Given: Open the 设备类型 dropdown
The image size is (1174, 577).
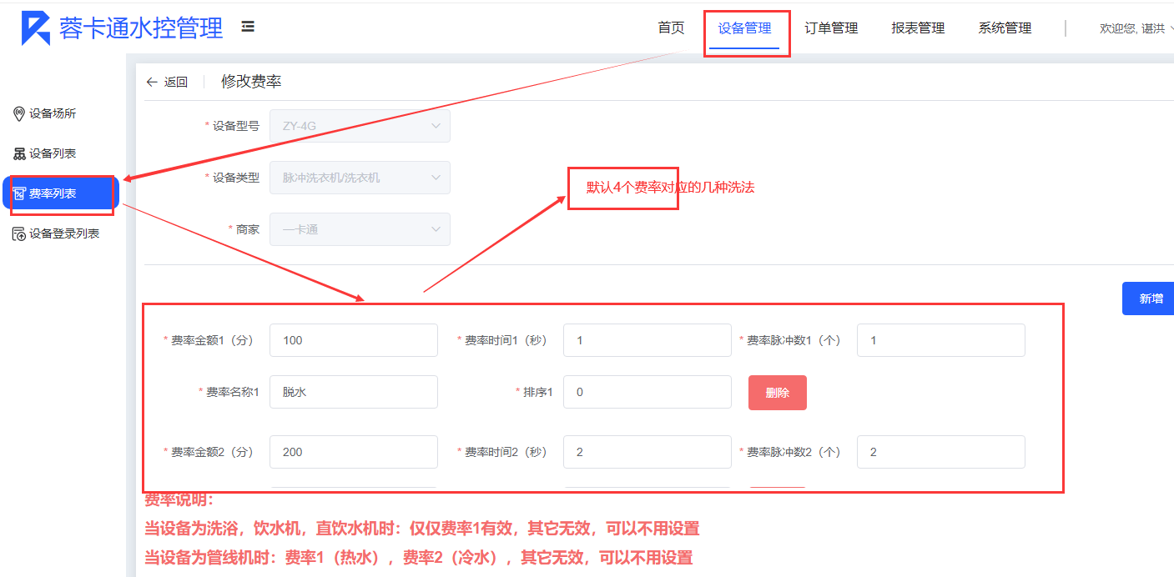Looking at the screenshot, I should pos(360,178).
